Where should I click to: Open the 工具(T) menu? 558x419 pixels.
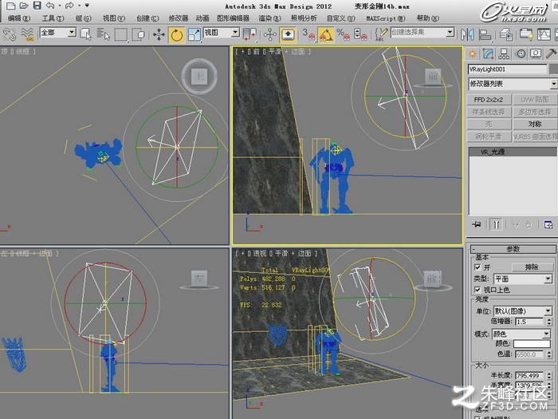tap(53, 18)
